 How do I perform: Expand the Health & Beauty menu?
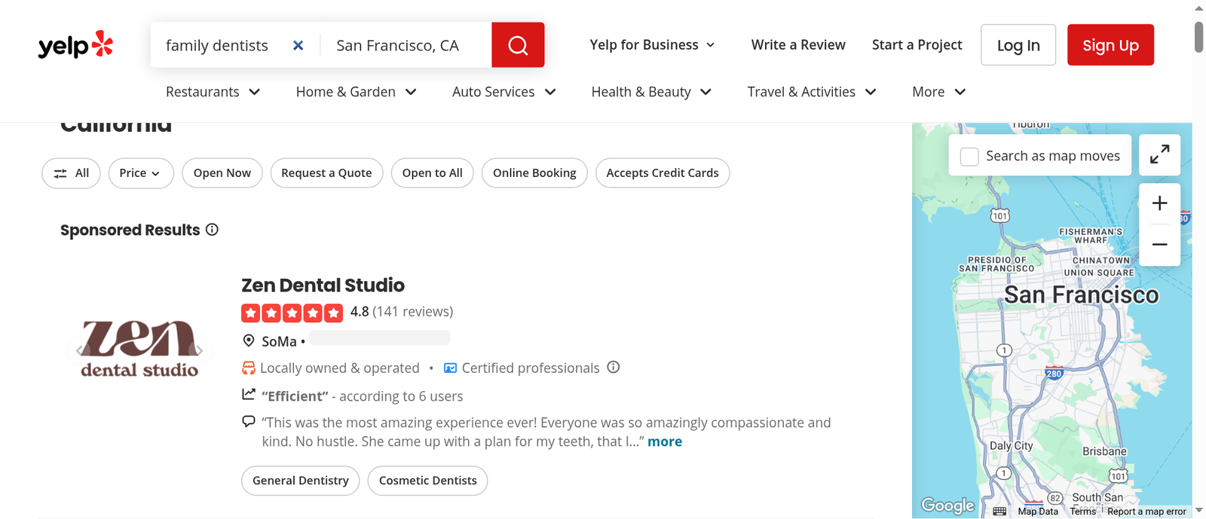click(x=651, y=92)
